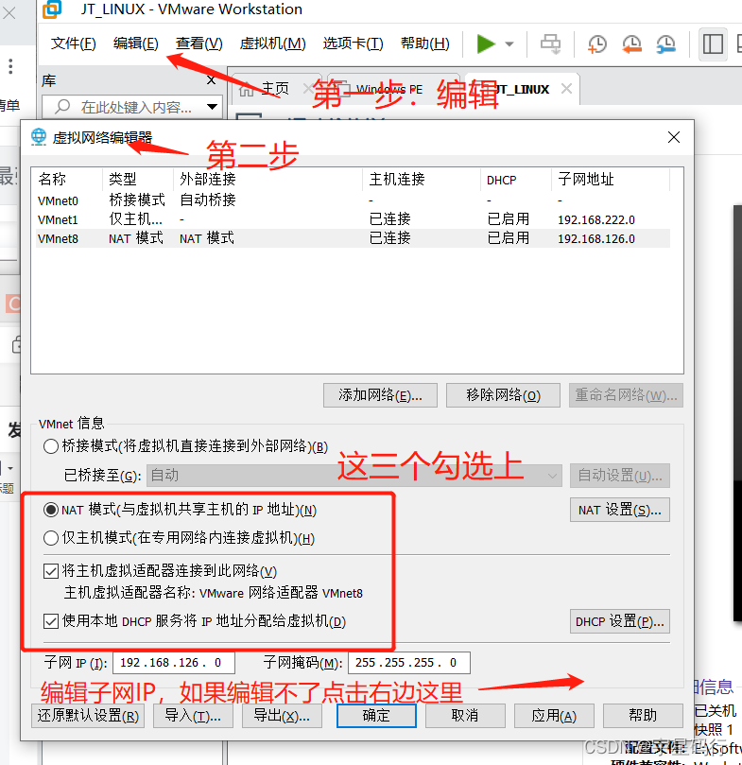
Task: Click the 还原默认设置(R) button
Action: point(88,716)
